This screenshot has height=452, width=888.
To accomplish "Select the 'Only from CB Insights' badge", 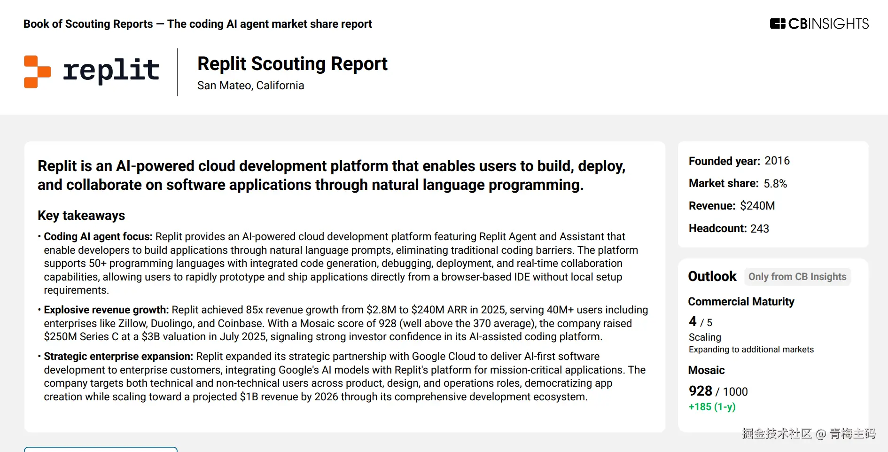I will [797, 277].
